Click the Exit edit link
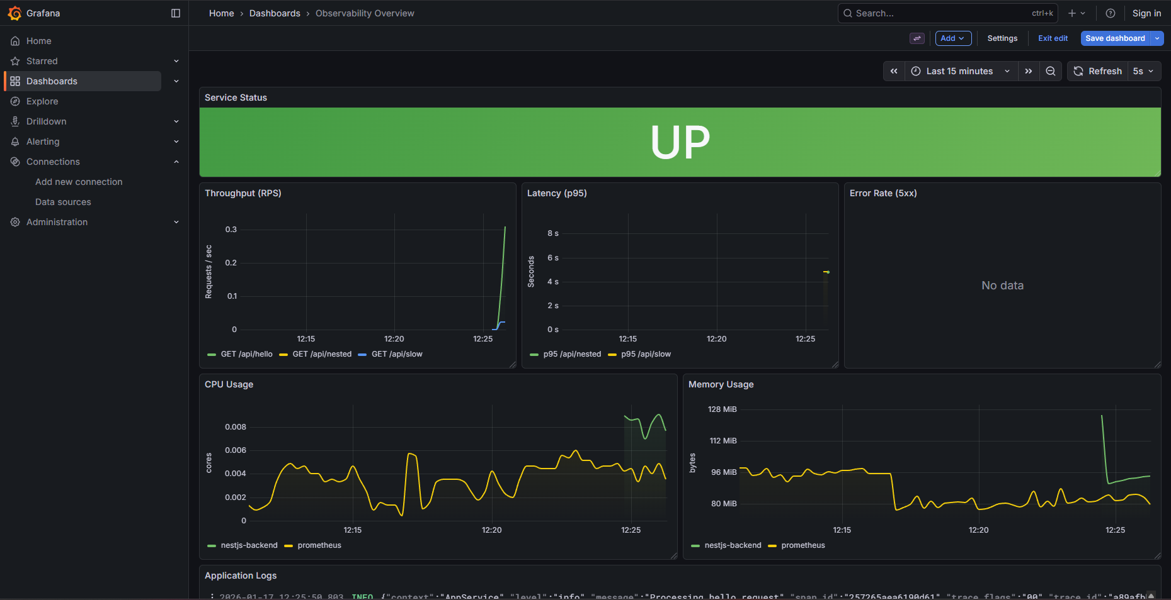Viewport: 1171px width, 600px height. pyautogui.click(x=1053, y=38)
